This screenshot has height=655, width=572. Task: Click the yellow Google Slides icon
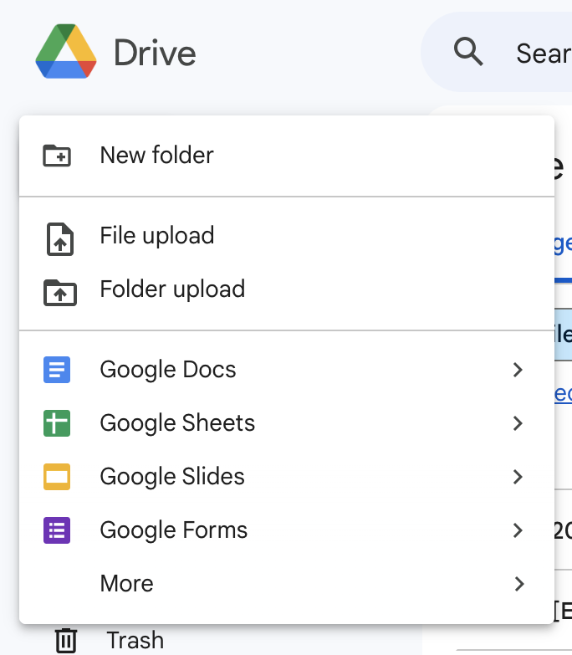tap(57, 477)
